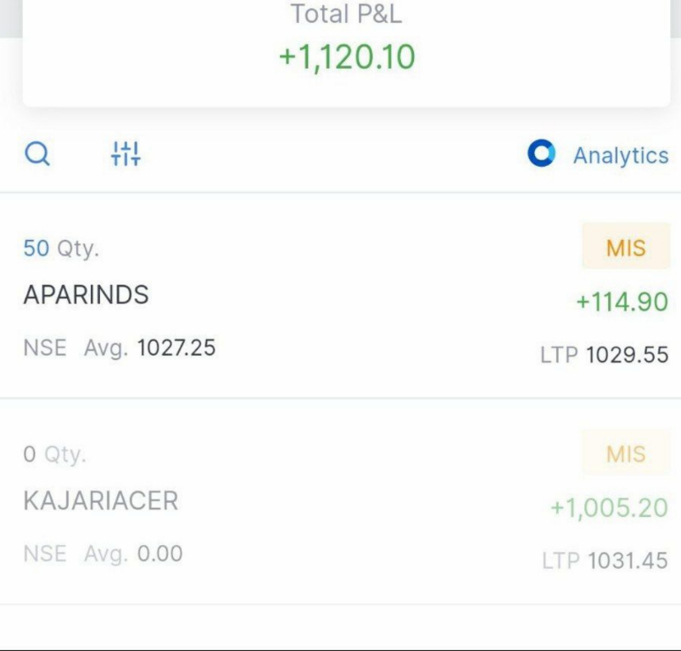Tap the MIS tag on APARINDS
The height and width of the screenshot is (651, 681).
tap(625, 248)
